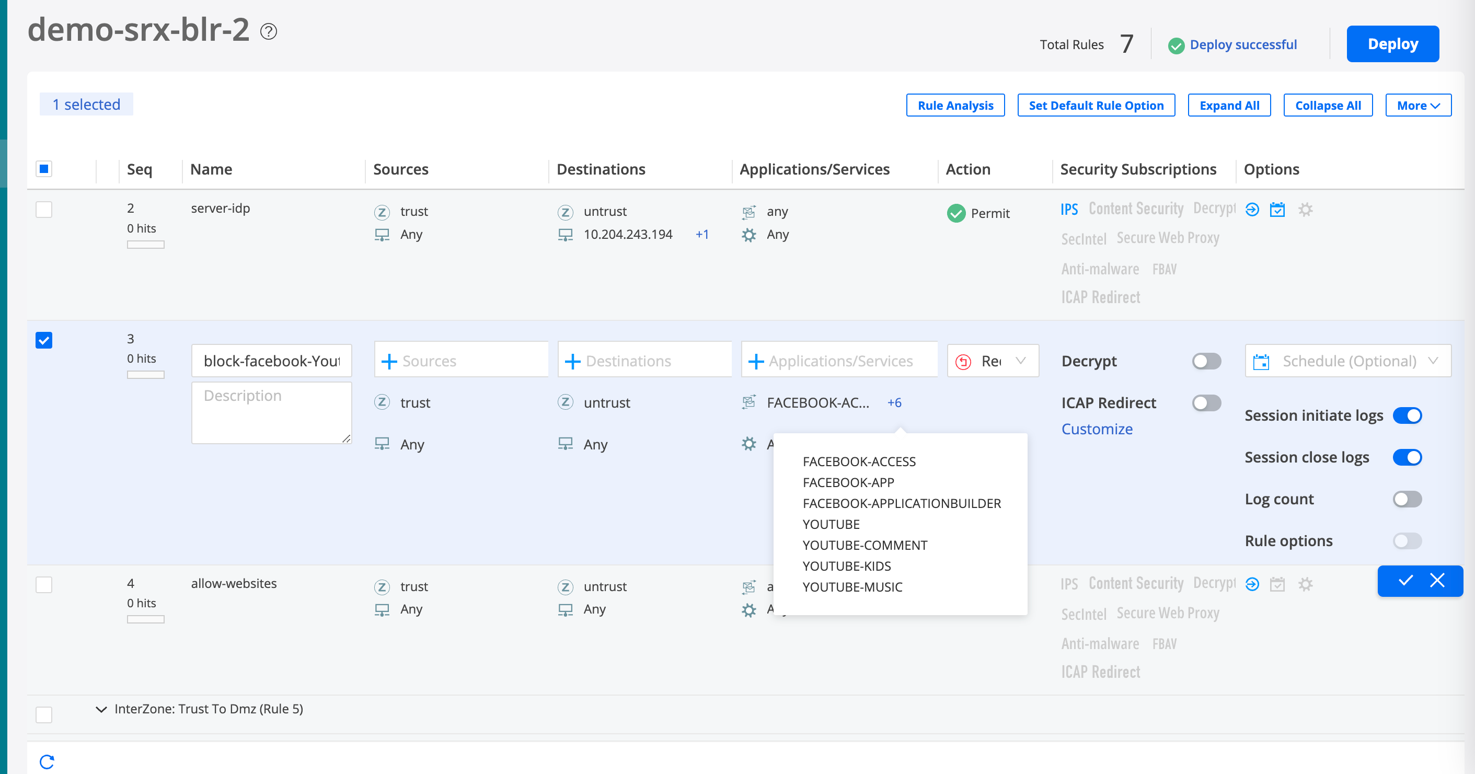Viewport: 1475px width, 774px height.
Task: Click the Customize link
Action: coord(1097,430)
